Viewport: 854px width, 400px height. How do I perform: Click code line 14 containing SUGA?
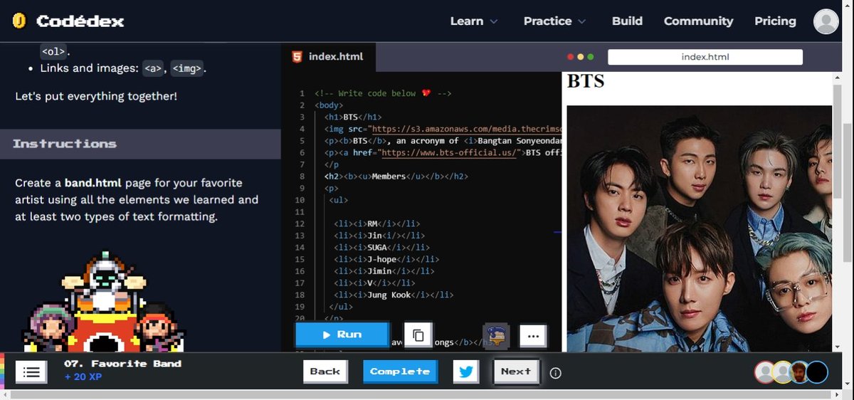pos(382,248)
